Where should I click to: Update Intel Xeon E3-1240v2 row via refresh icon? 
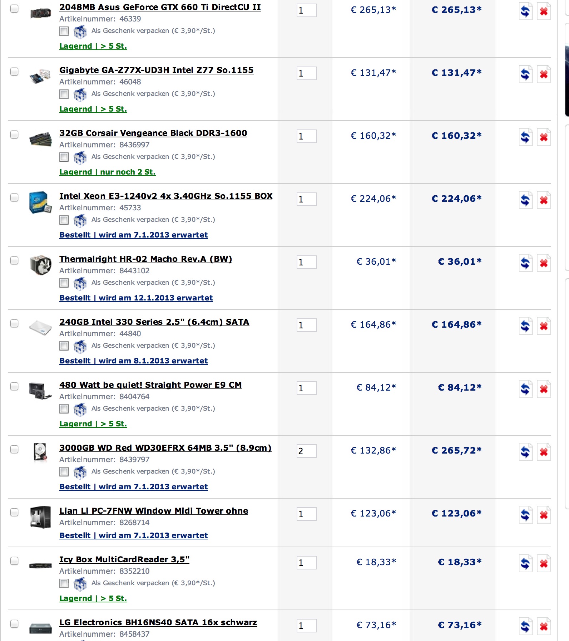pos(526,200)
